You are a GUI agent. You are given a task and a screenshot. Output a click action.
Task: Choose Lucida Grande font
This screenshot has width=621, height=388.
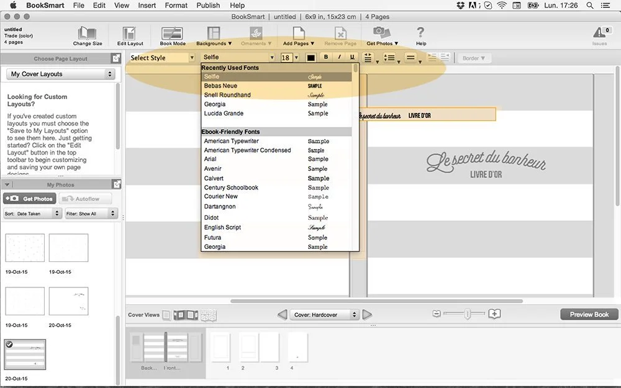(276, 113)
